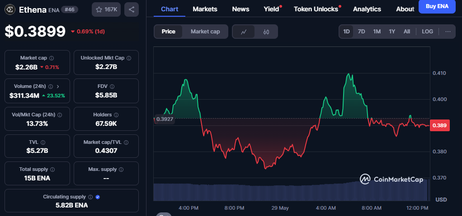Open the Markets tab
Image resolution: width=462 pixels, height=216 pixels.
[205, 9]
